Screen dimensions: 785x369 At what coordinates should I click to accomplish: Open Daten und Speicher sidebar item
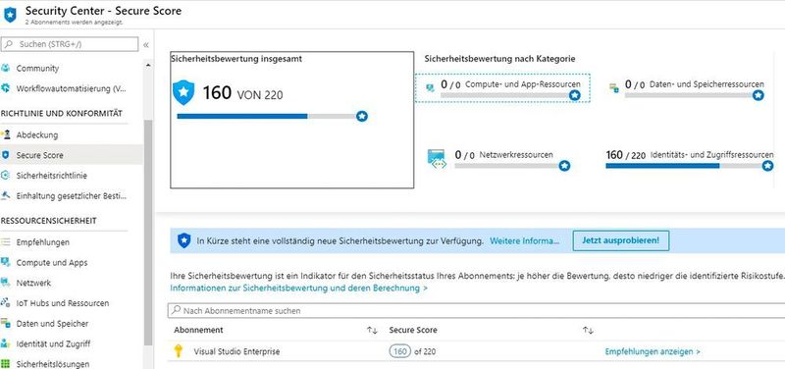(x=52, y=324)
